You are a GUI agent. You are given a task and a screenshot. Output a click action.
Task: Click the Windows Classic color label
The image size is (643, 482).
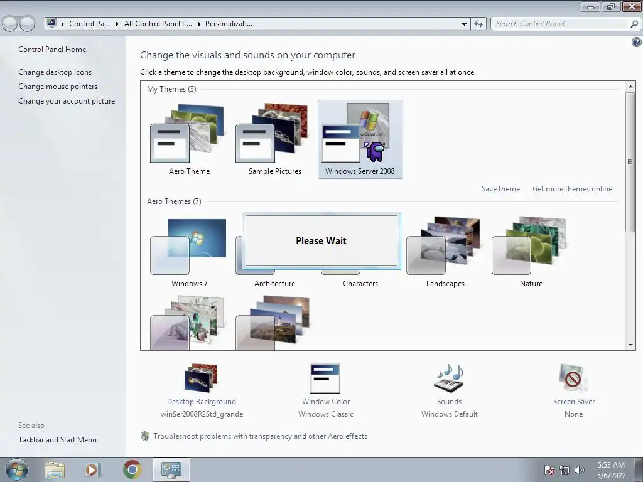326,414
